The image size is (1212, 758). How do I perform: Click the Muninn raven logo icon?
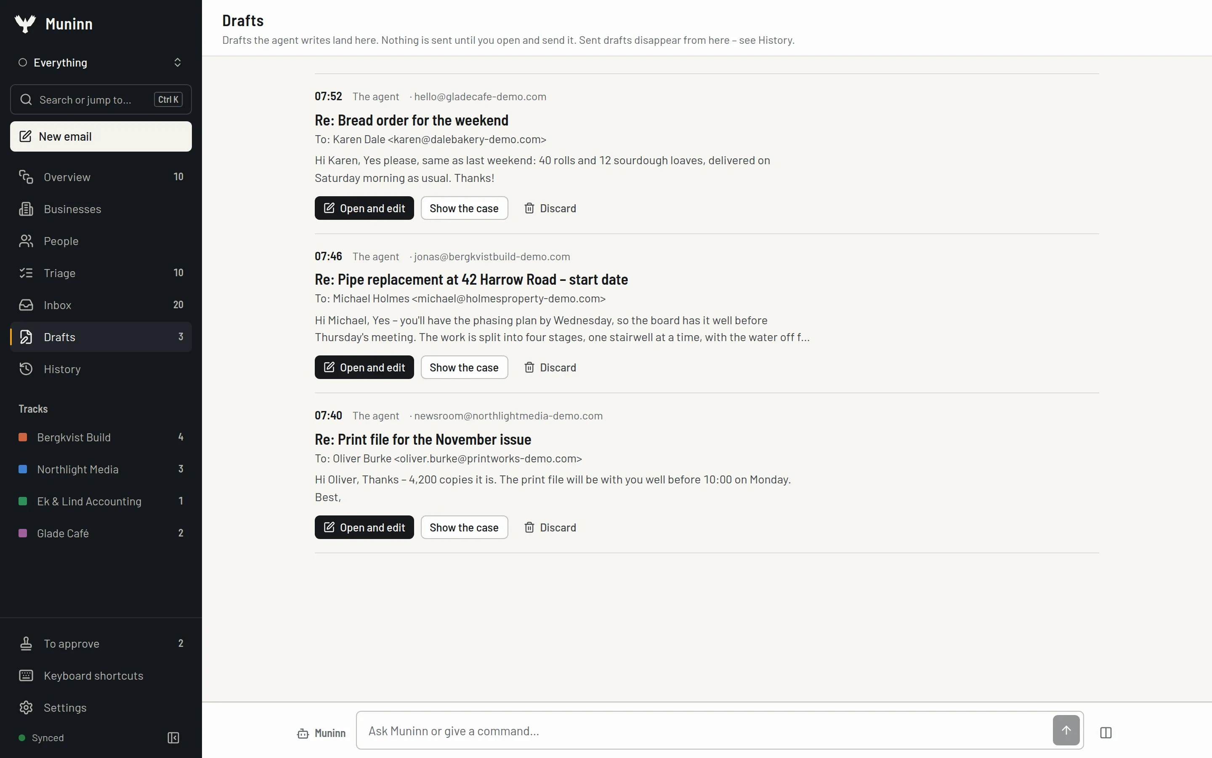point(25,24)
